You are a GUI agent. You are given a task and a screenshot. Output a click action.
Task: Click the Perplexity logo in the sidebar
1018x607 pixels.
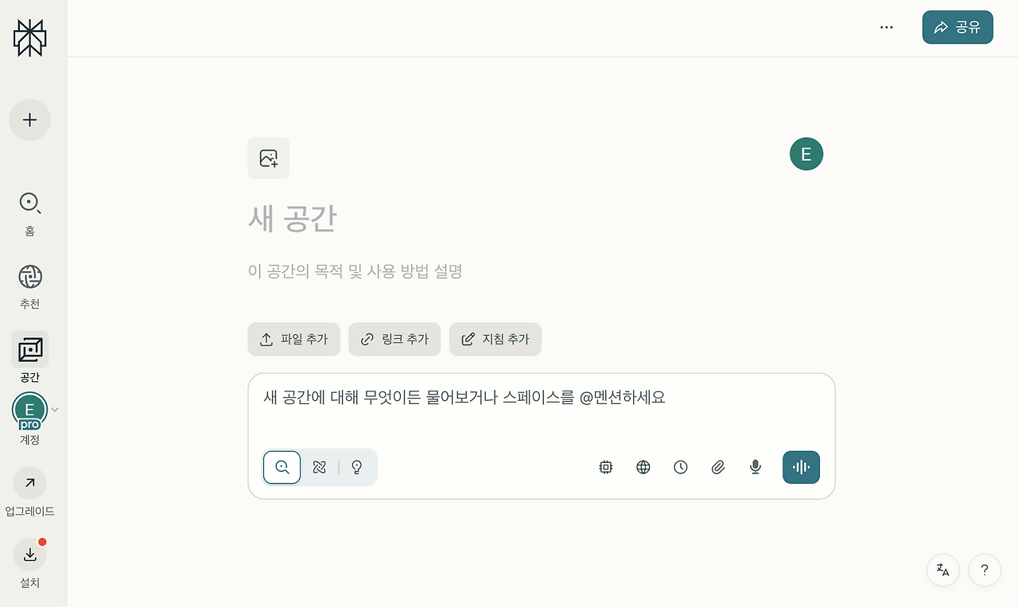[29, 37]
